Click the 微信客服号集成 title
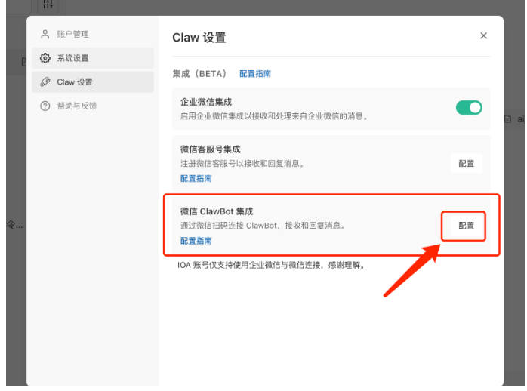 210,149
